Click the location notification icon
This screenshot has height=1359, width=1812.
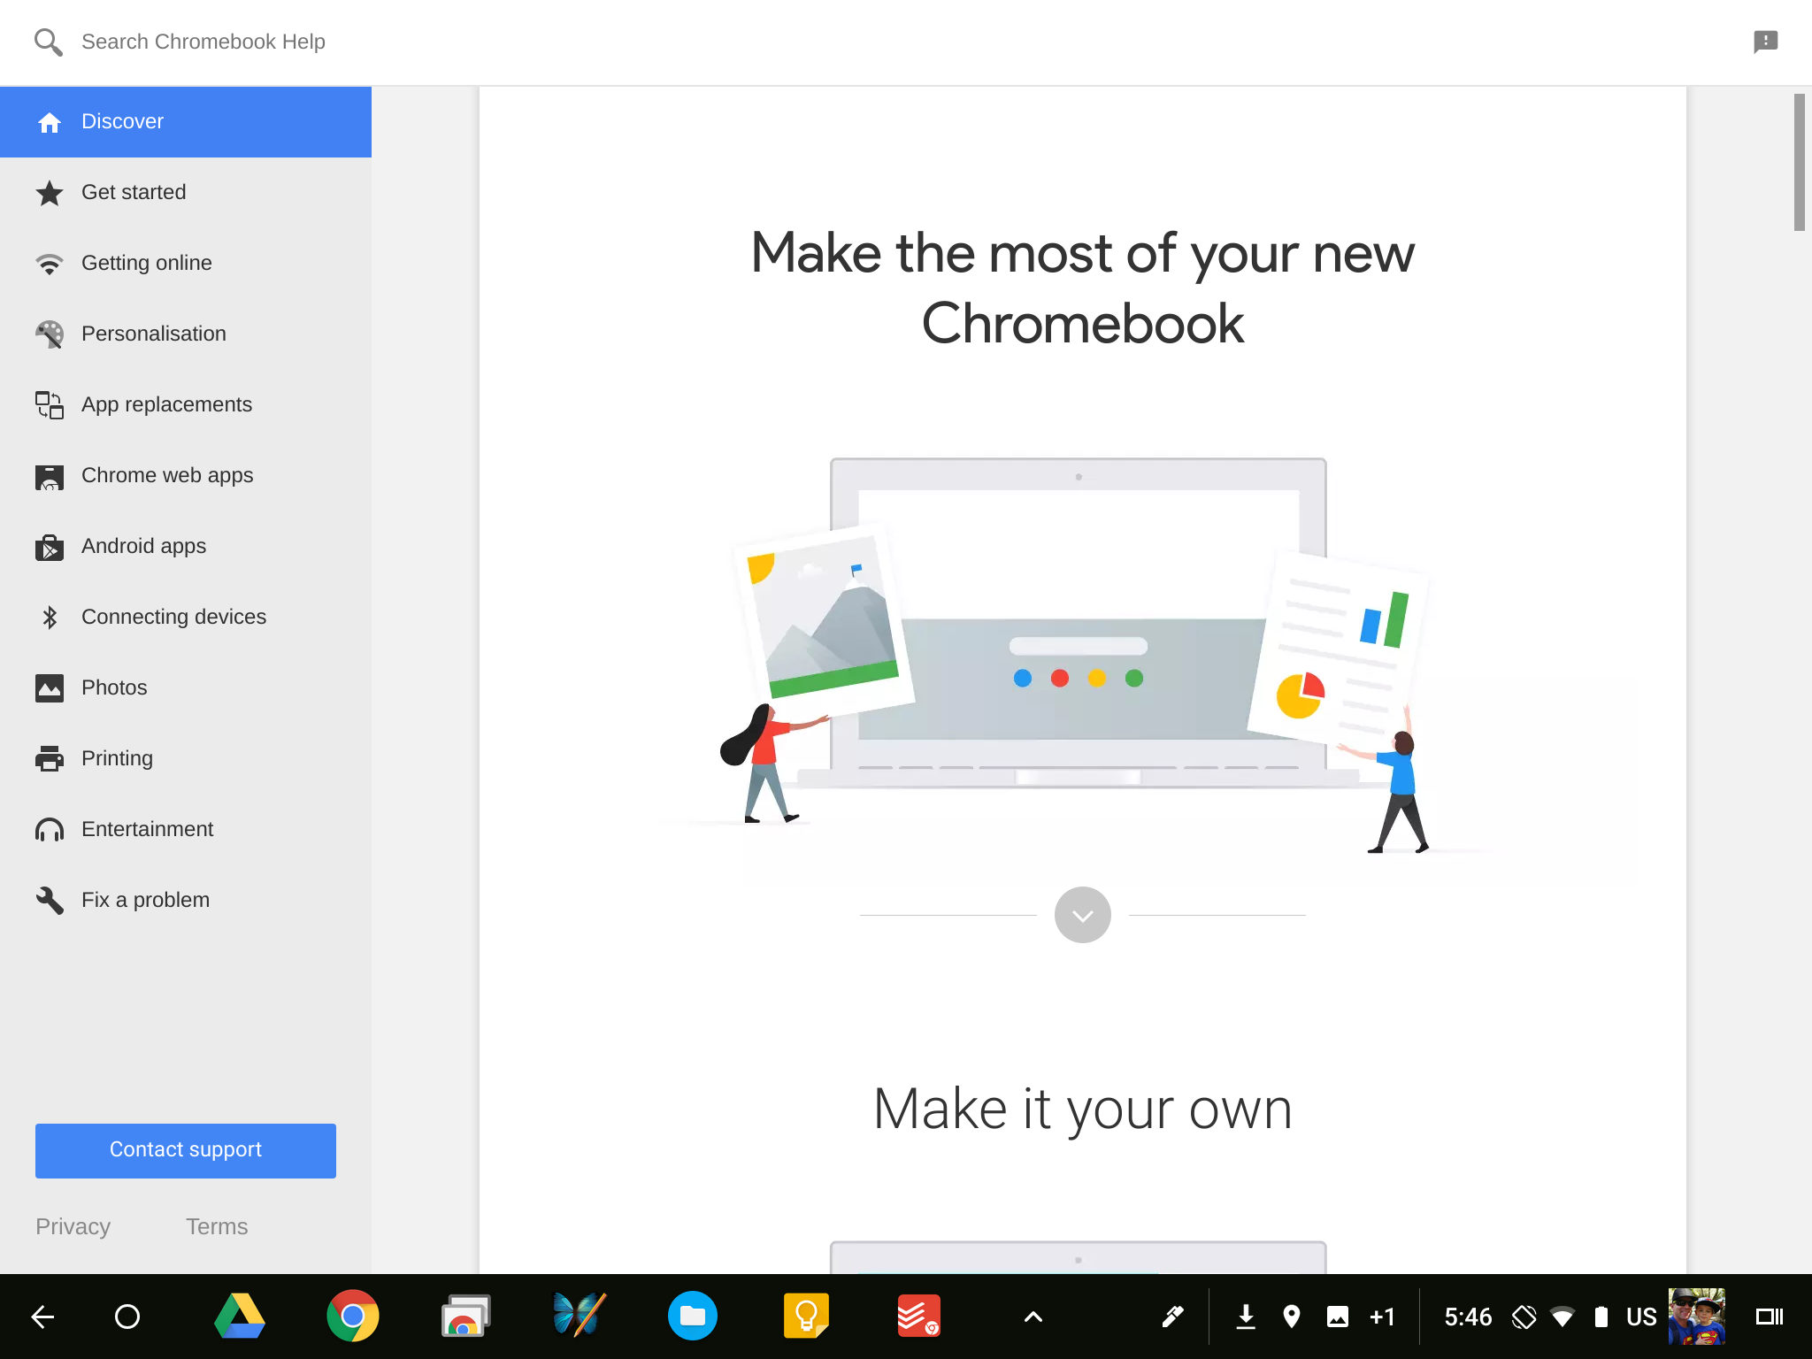pyautogui.click(x=1292, y=1317)
